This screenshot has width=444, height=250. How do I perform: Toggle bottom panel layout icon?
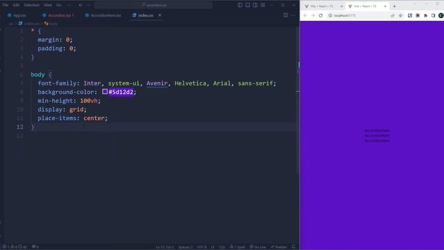[248, 5]
